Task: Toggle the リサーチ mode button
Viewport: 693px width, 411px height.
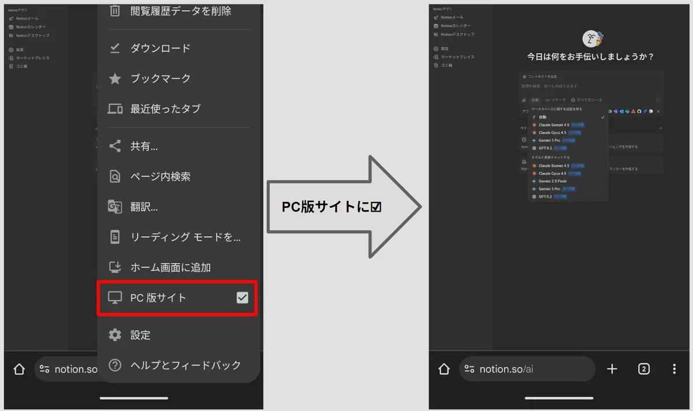Action: coord(556,100)
